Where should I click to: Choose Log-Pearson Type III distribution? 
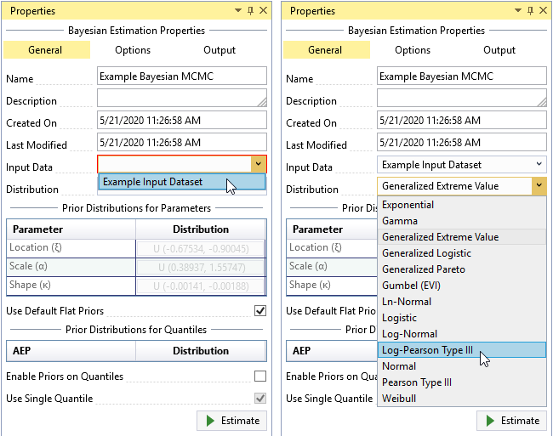click(427, 349)
